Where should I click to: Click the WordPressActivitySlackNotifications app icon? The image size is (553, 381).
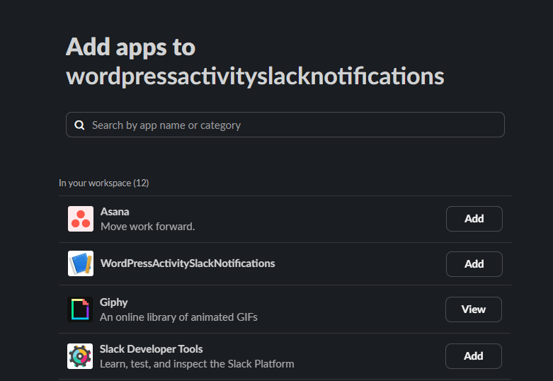81,263
